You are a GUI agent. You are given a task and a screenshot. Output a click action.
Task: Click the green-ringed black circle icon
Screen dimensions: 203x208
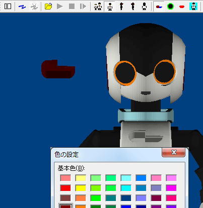point(170,7)
